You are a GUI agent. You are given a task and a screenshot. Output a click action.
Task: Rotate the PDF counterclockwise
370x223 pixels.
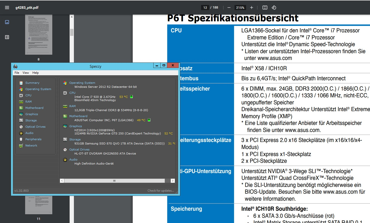[x=274, y=8]
